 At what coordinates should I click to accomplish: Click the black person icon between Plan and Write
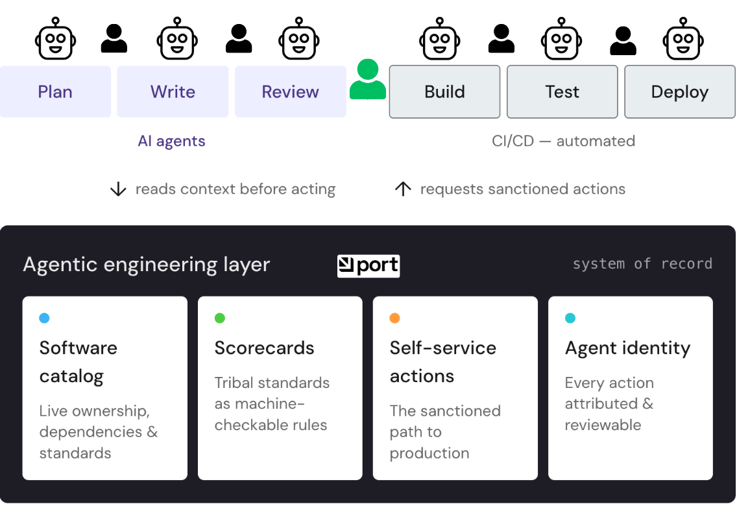click(114, 38)
